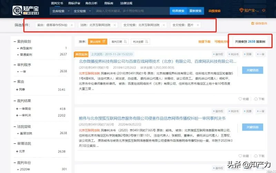Screen dimensions: 276x173
Task: Expand the 一审裁定 item
Action: [17, 109]
